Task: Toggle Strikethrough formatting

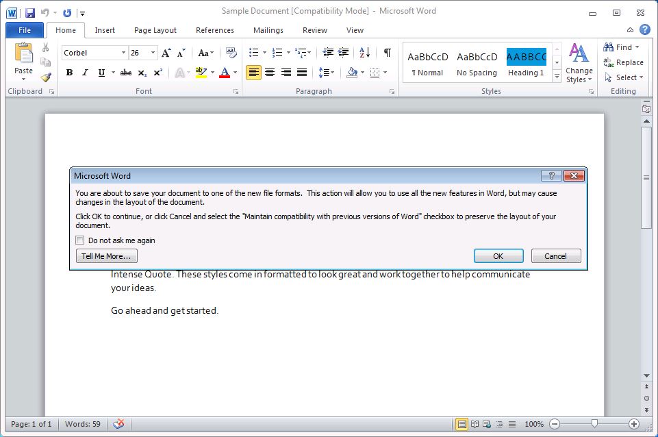Action: point(126,73)
